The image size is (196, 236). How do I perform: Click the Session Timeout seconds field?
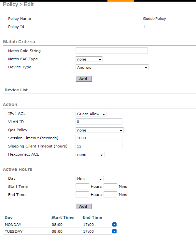[99, 138]
